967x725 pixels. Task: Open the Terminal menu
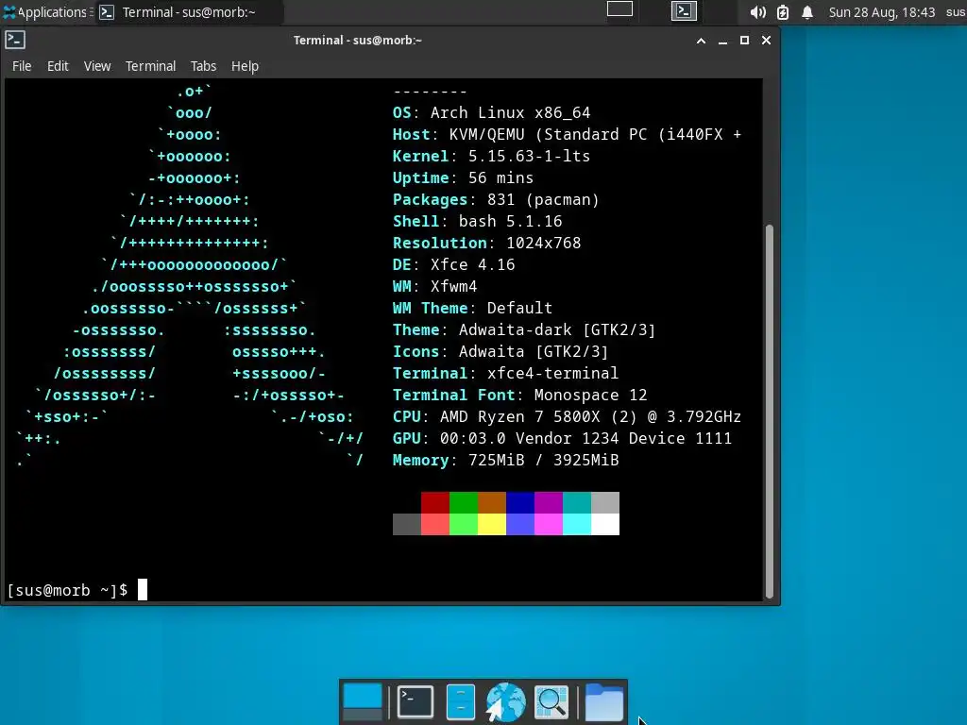[150, 66]
